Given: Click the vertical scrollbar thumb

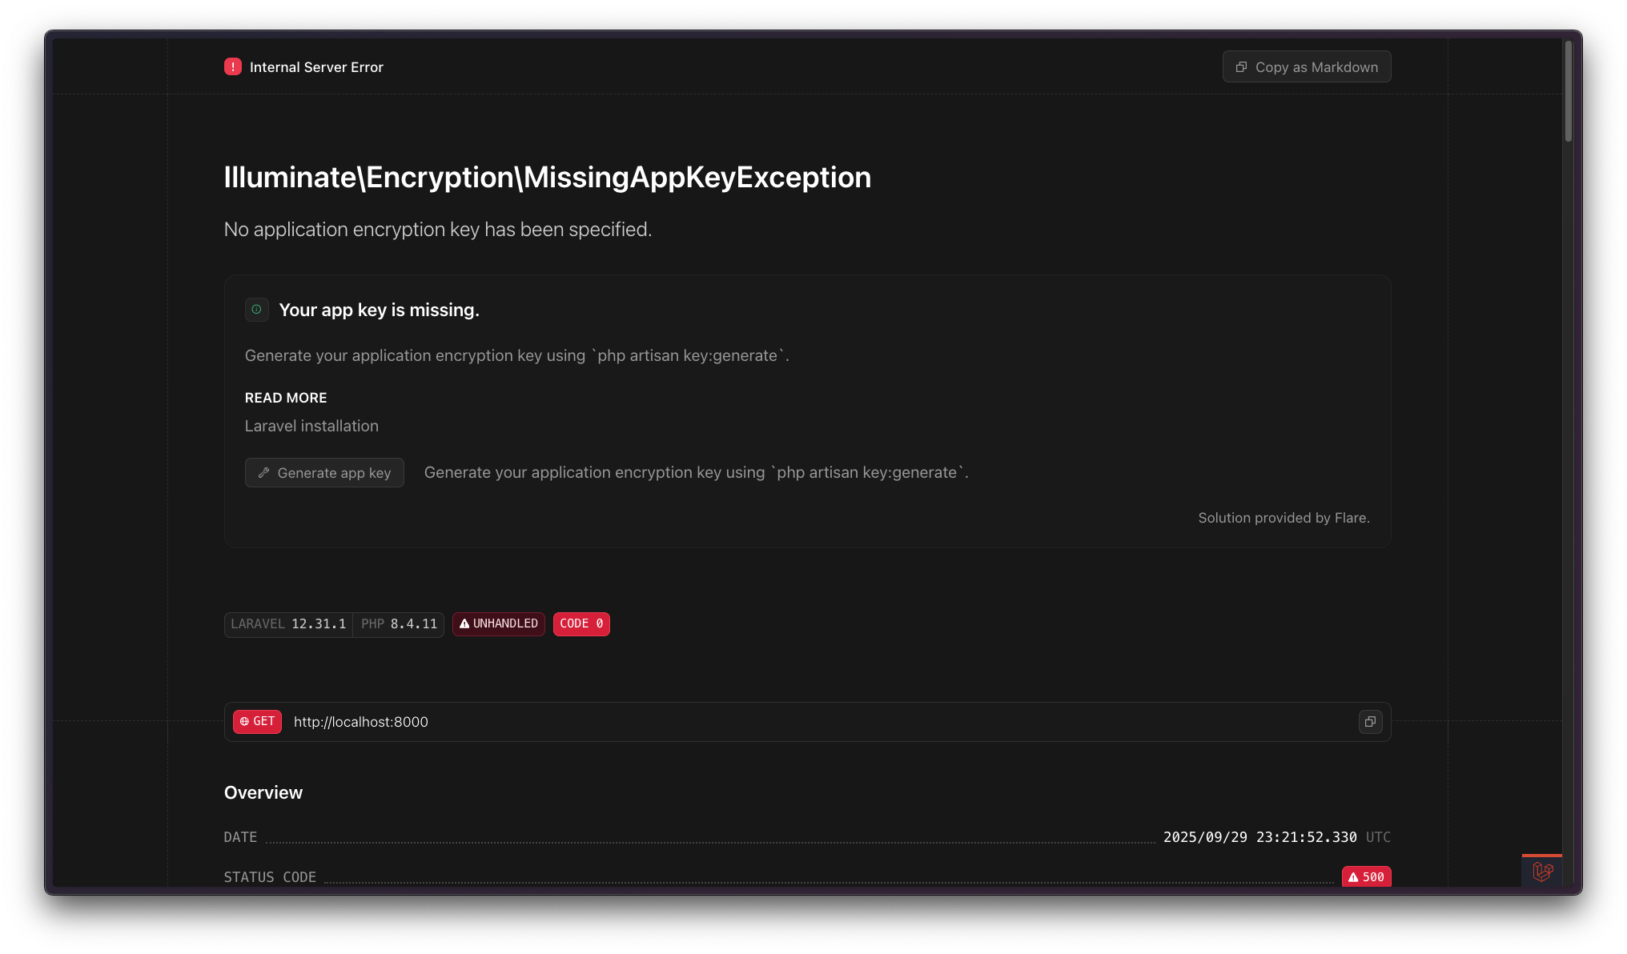Looking at the screenshot, I should coord(1569,91).
